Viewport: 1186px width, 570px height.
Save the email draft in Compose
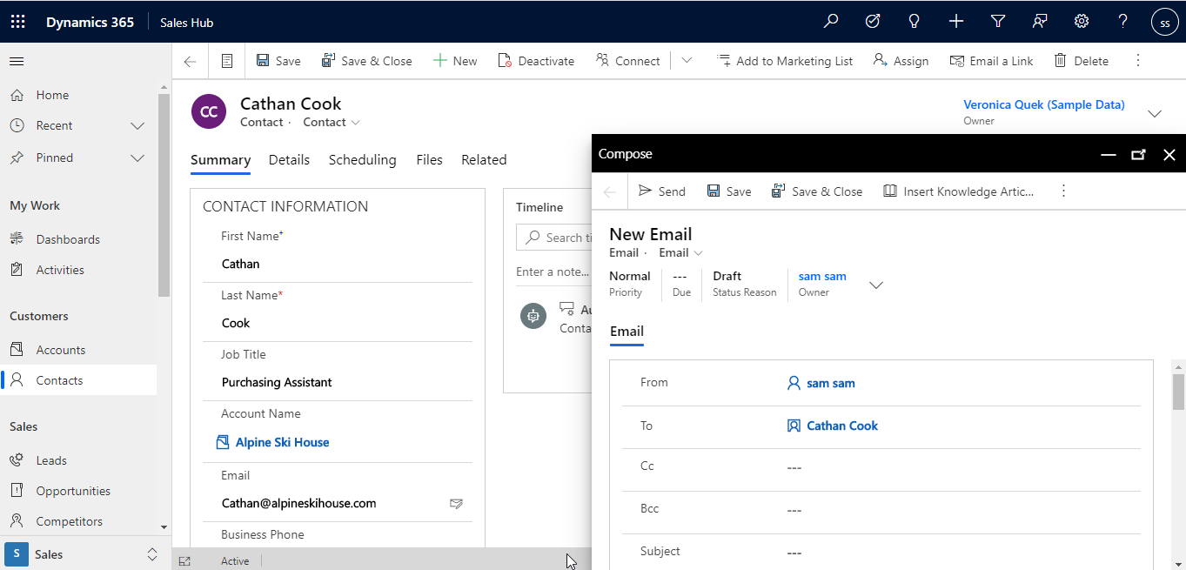(728, 191)
